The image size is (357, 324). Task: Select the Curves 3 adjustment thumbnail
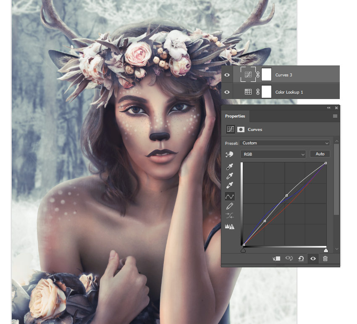coord(248,74)
